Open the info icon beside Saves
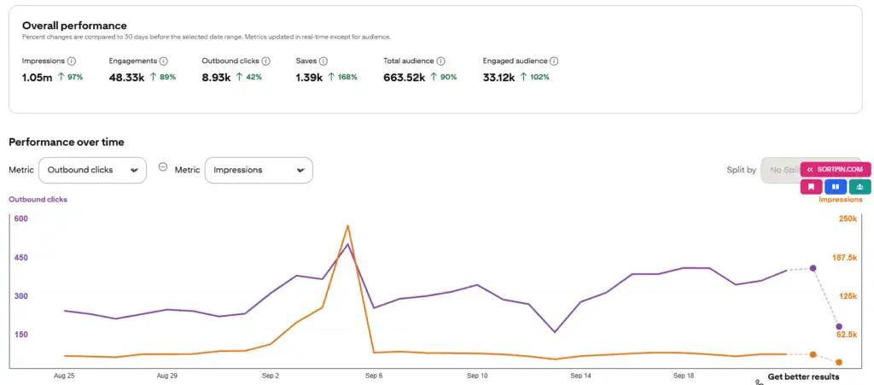This screenshot has width=874, height=385. click(x=323, y=61)
